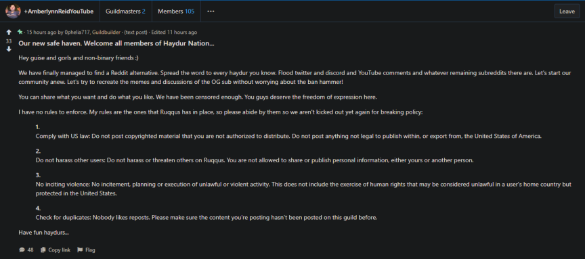Open the AmberlynnReidYouTube guild avatar

click(x=13, y=11)
